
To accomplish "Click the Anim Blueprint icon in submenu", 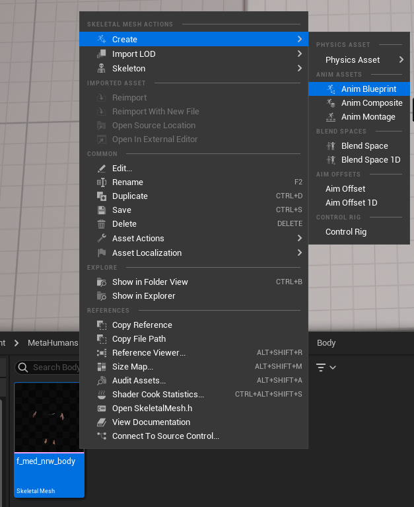I will click(331, 89).
